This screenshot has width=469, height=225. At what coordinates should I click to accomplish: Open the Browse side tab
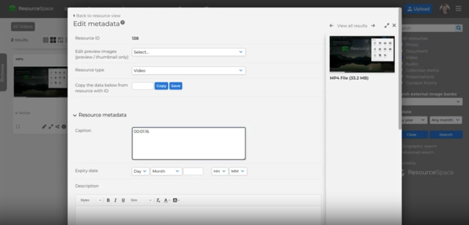point(3,72)
